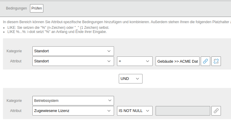Viewport: 231px width, 120px height.
Task: Click the Attribut label next to Zugewiesene Lizenz
Action: pos(16,111)
